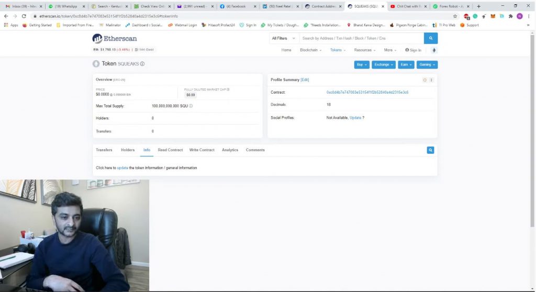
Task: Click the search icon in the tabs row
Action: click(430, 150)
